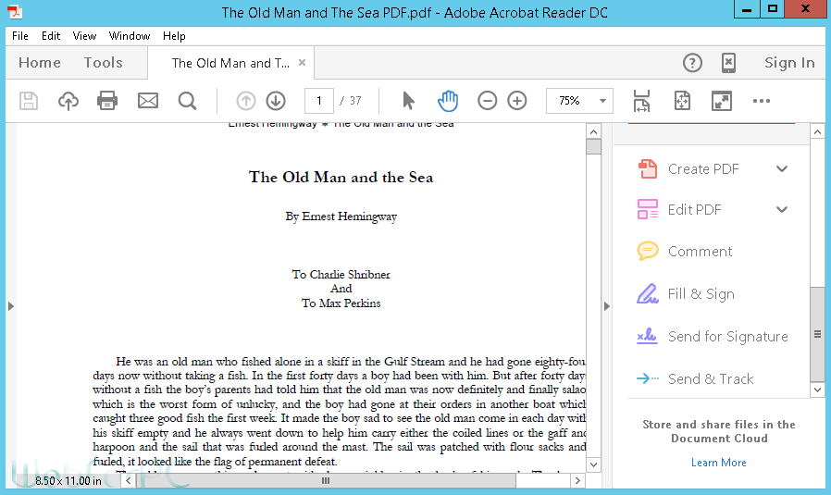
Task: Follow the Learn More link
Action: [718, 463]
